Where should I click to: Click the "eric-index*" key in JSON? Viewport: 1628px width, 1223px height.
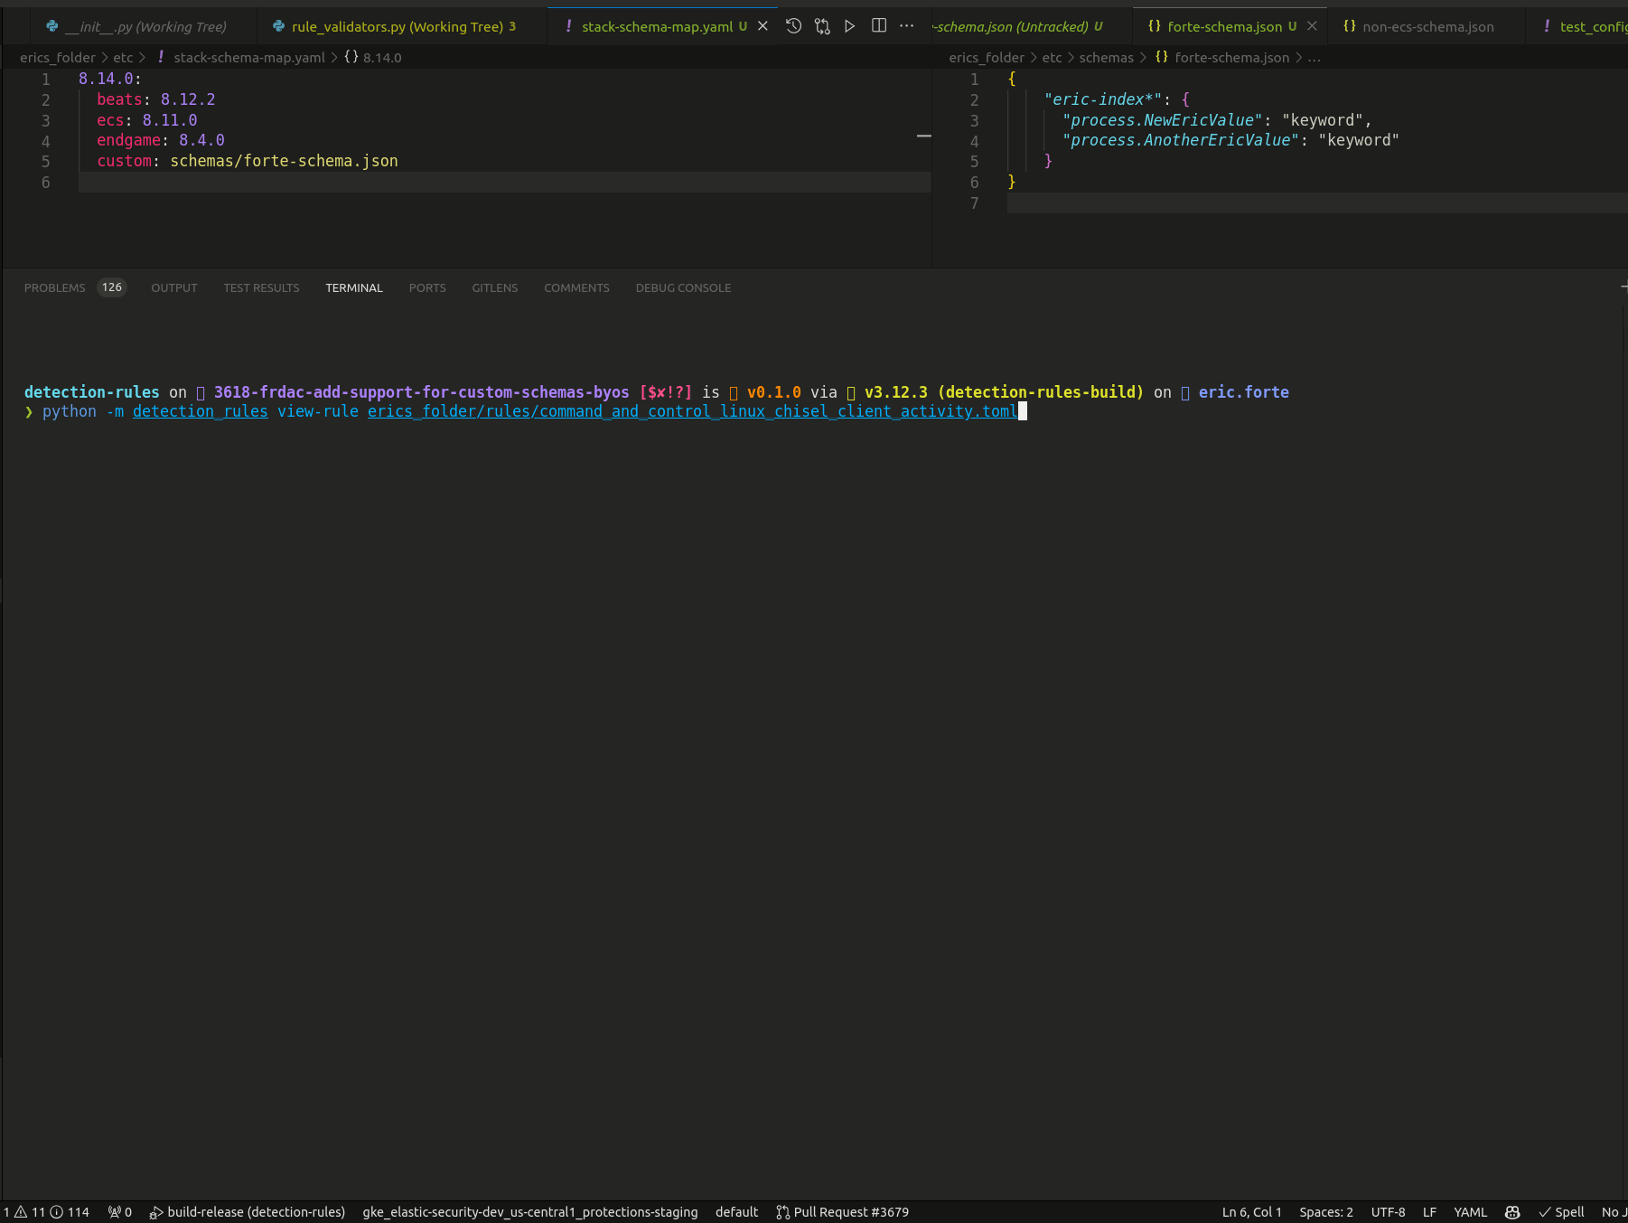coord(1103,99)
